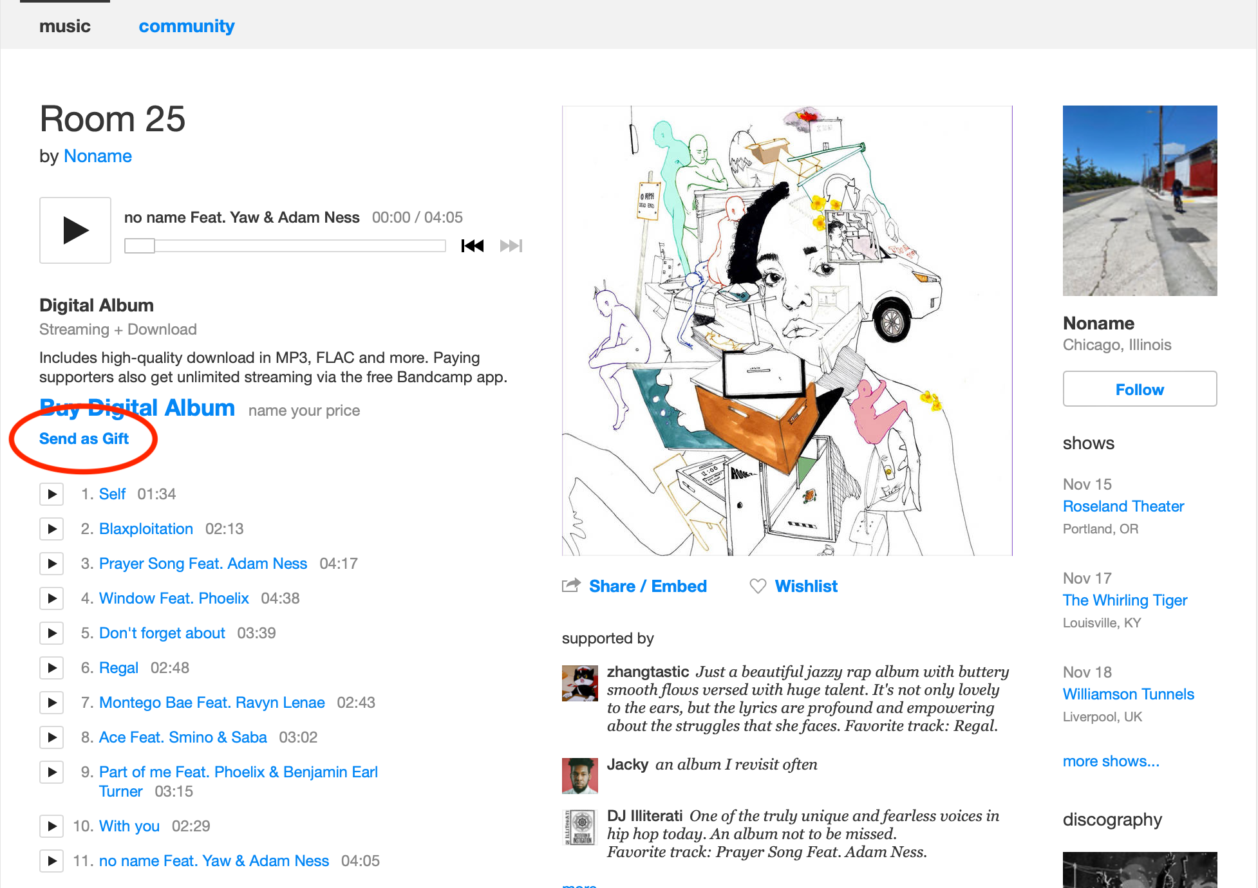Open zhangtastic's supporter avatar
The height and width of the screenshot is (888, 1258).
coord(580,683)
